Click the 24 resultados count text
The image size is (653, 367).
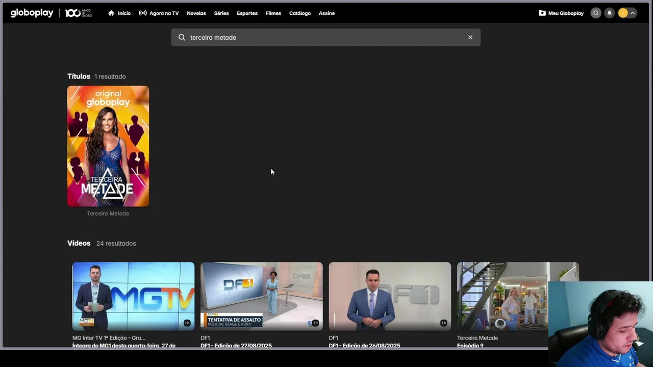pos(116,244)
